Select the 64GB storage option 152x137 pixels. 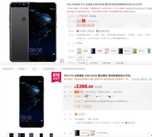point(80,57)
